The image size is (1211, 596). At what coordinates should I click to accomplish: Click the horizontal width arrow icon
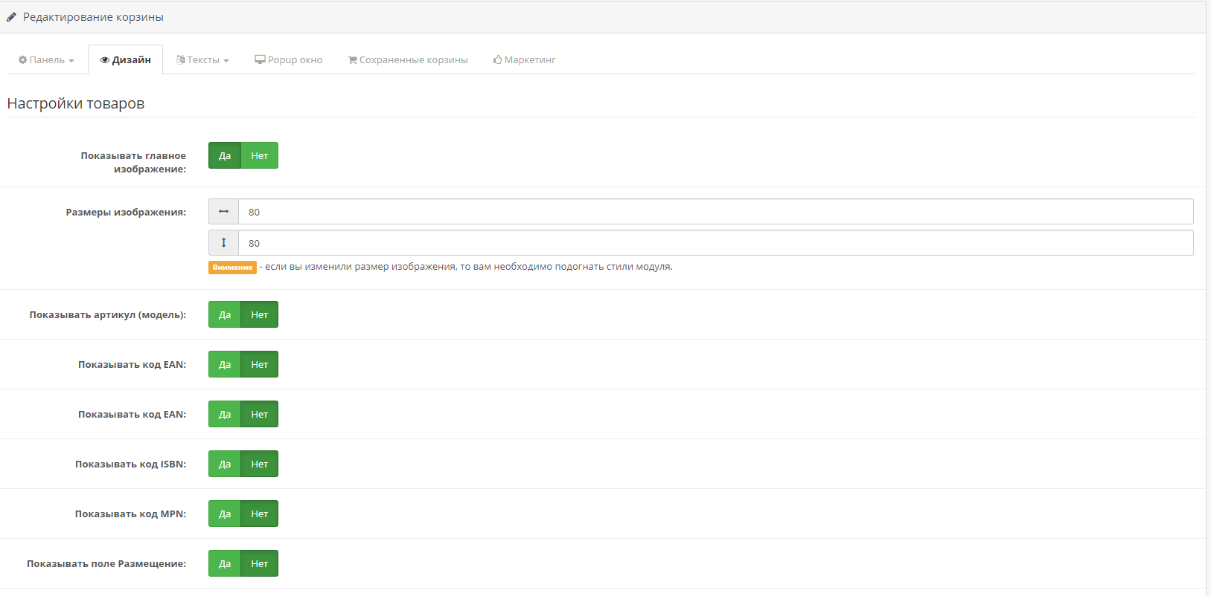223,212
